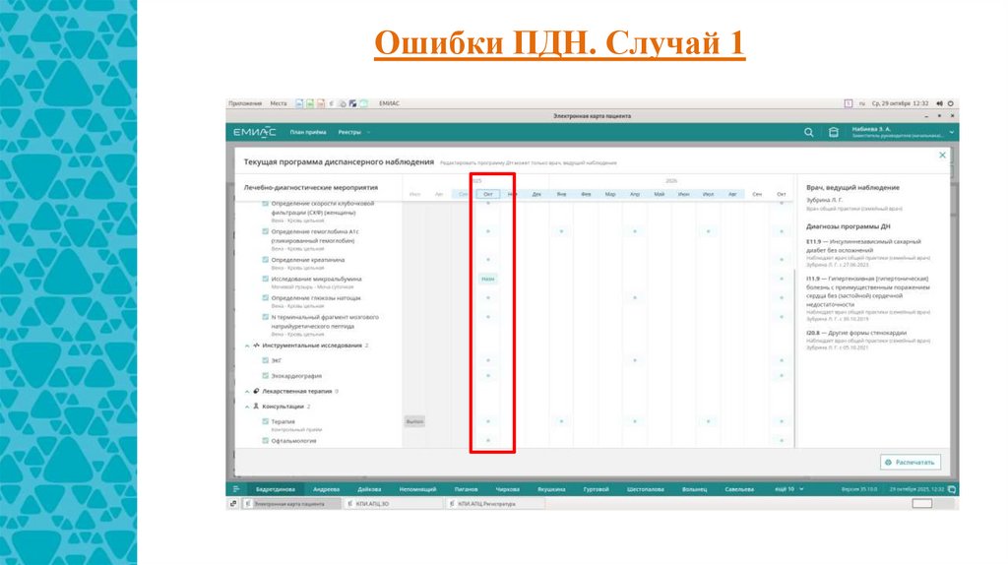This screenshot has height=565, width=1008.
Task: Toggle the Определение глюкозы натощак checkbox
Action: point(266,297)
